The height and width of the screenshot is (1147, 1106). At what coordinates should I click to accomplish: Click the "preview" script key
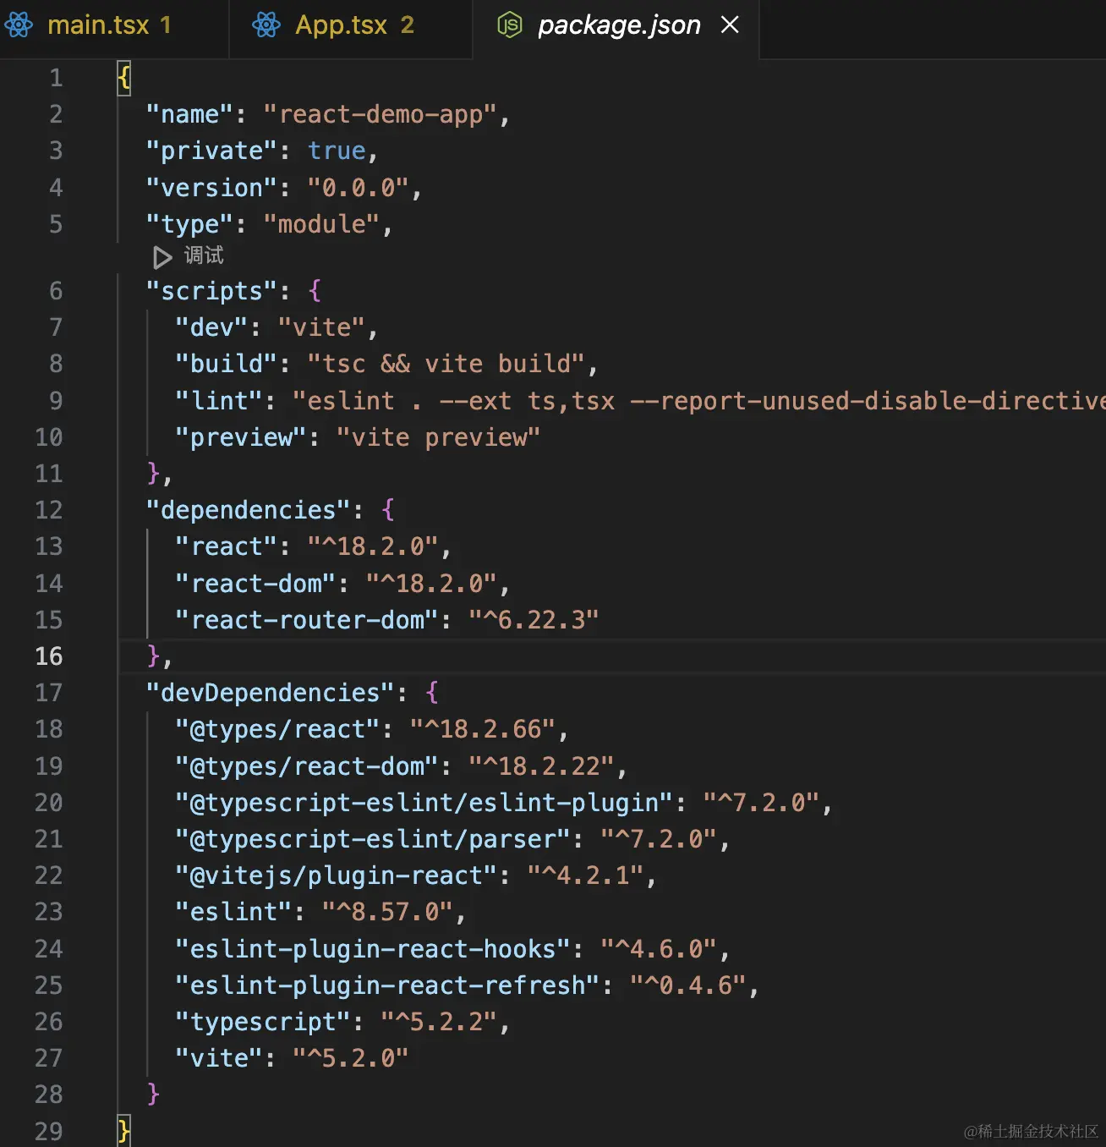coord(241,437)
